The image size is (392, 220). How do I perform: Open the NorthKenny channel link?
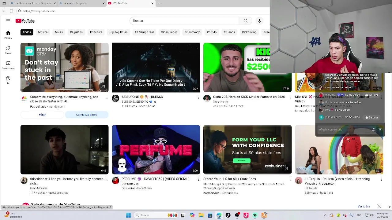click(221, 101)
